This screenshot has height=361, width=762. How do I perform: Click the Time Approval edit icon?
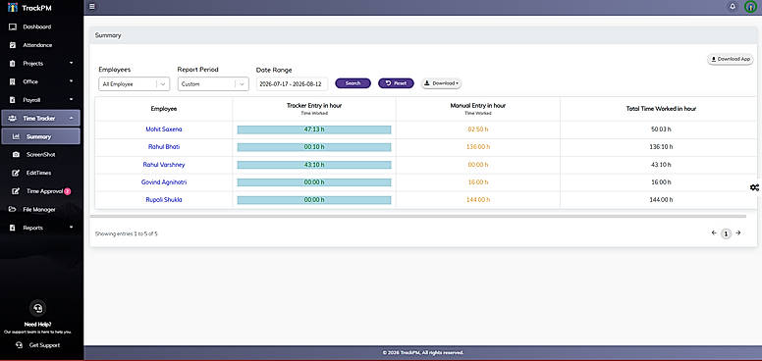click(16, 191)
